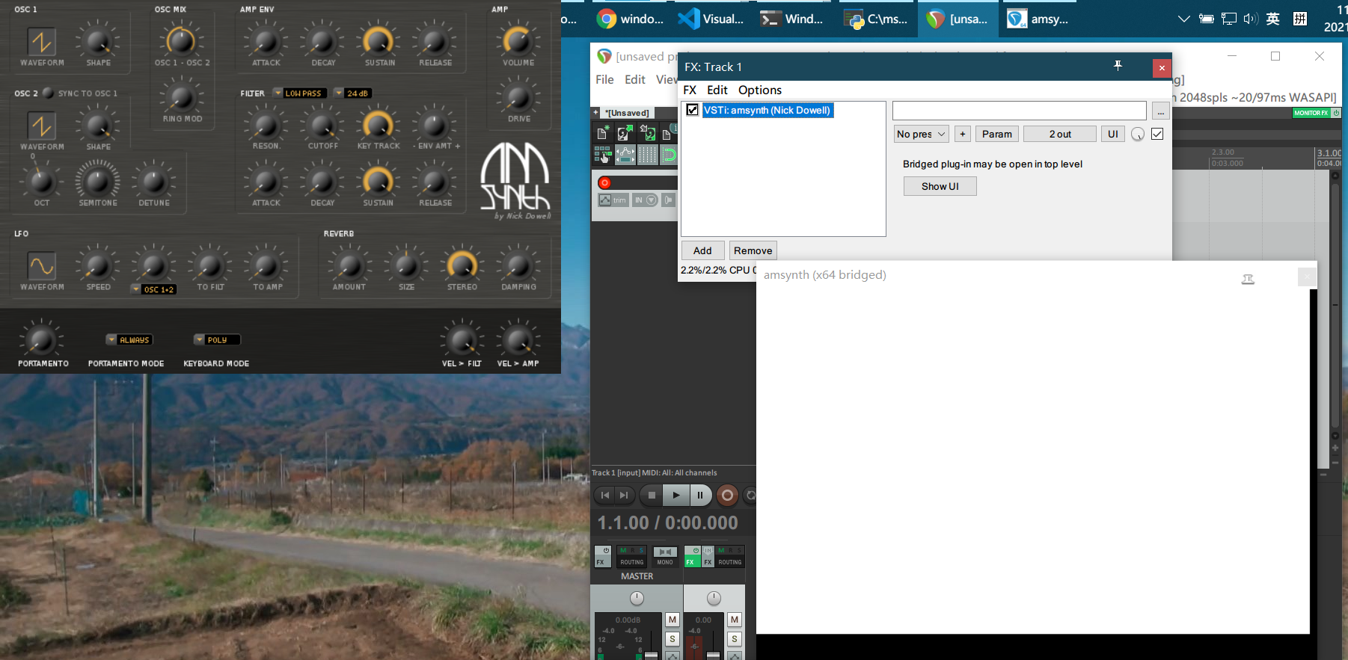
Task: Go to start of project transport button
Action: (x=604, y=495)
